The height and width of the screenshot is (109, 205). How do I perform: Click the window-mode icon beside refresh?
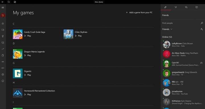(x=15, y=2)
